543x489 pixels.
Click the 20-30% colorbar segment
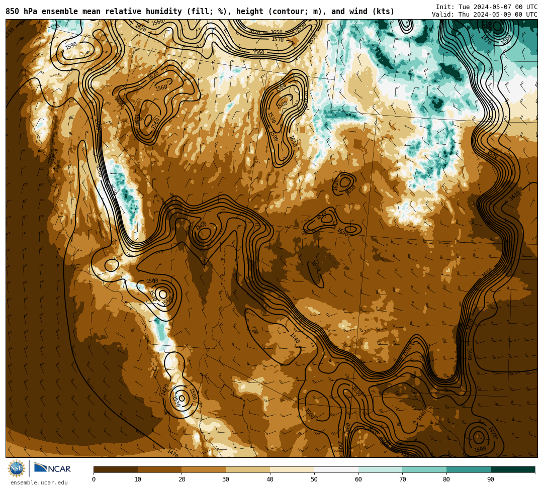point(204,469)
